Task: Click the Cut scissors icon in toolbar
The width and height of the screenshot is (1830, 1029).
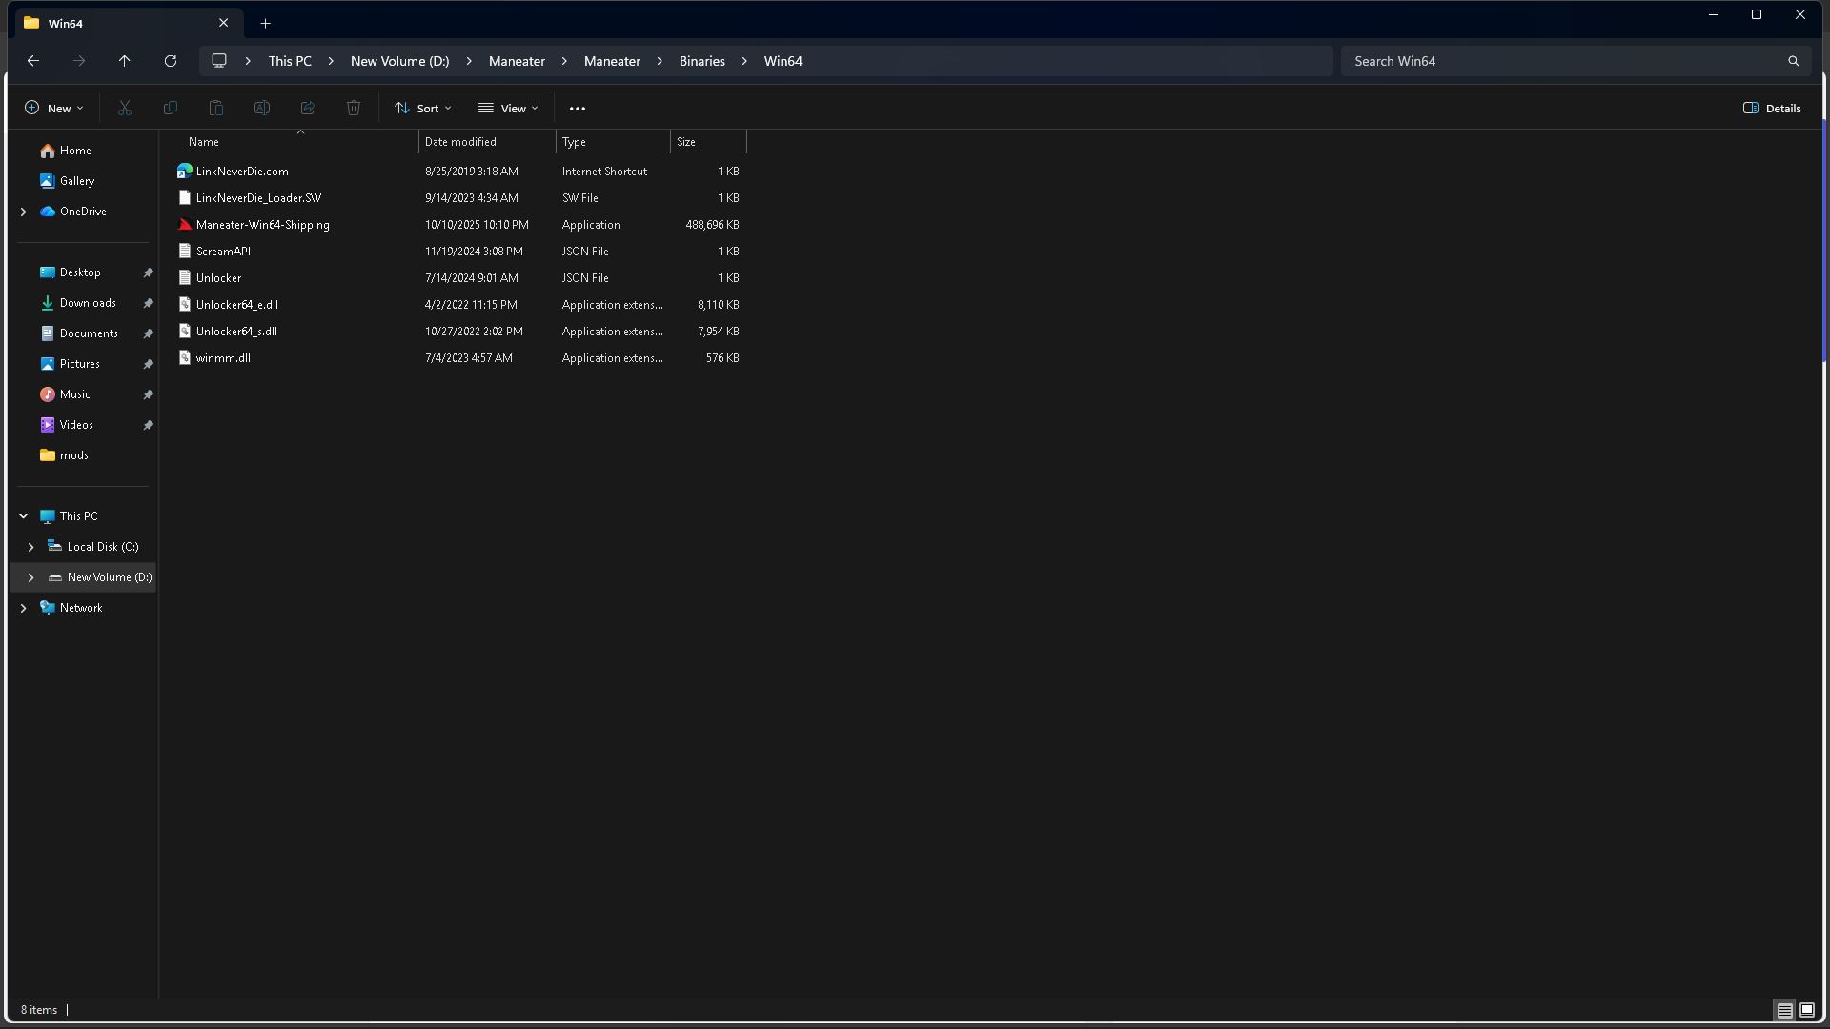Action: [125, 109]
